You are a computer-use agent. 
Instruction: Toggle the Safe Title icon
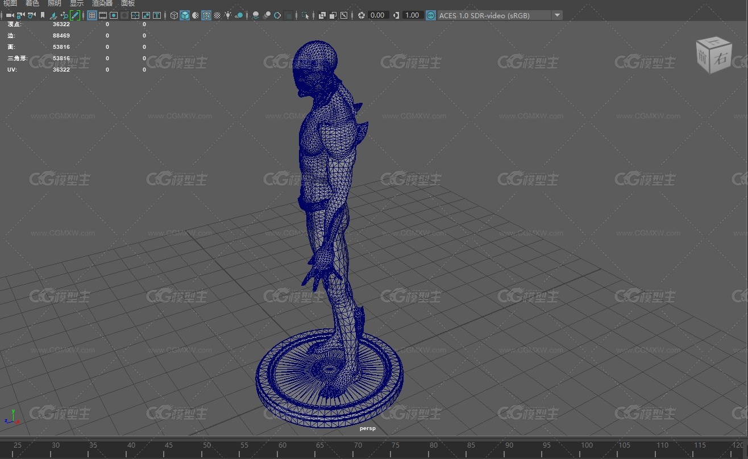pos(156,15)
